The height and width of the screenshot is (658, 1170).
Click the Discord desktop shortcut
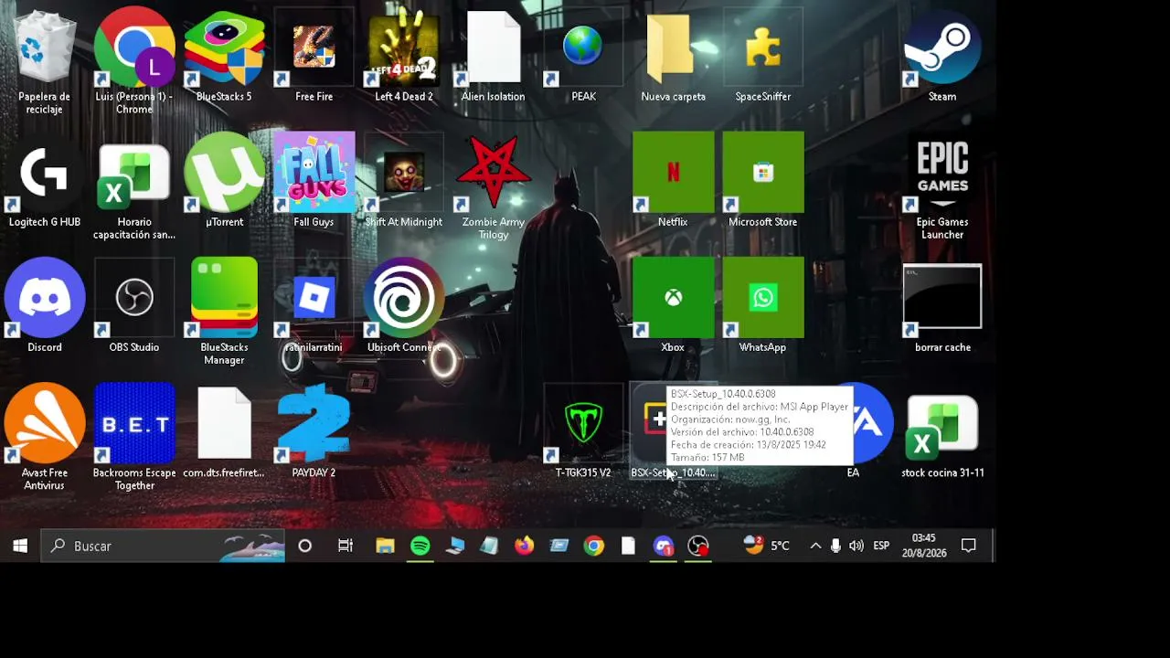click(x=45, y=305)
